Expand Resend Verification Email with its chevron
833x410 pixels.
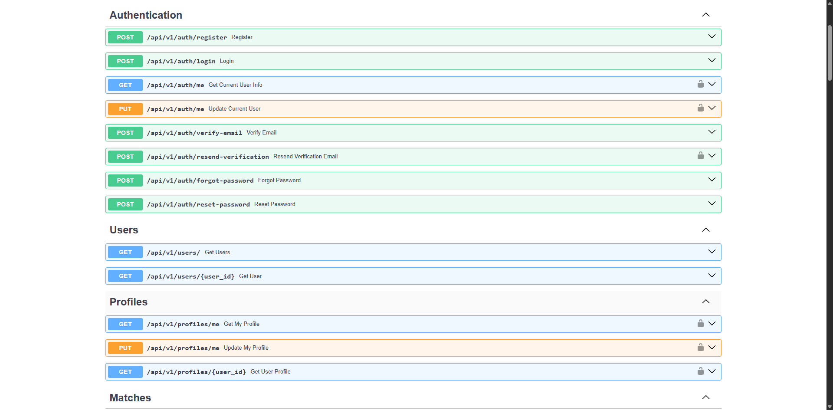[712, 156]
